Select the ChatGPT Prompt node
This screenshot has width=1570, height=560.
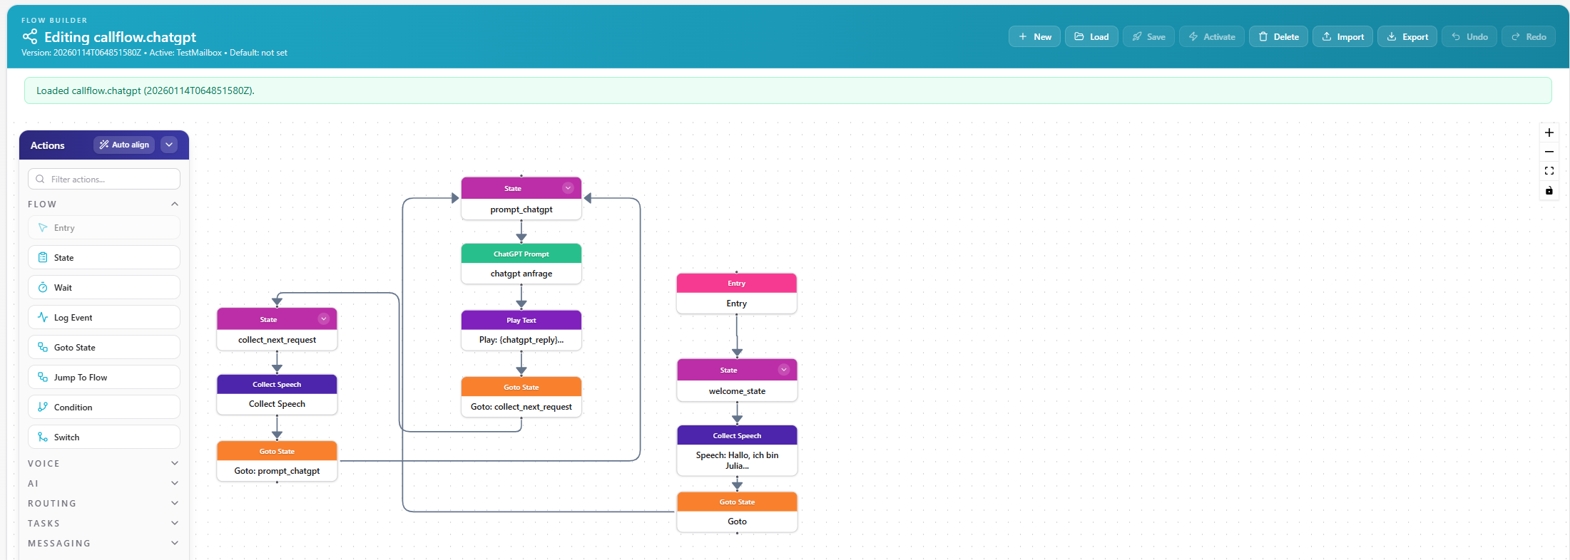(521, 264)
